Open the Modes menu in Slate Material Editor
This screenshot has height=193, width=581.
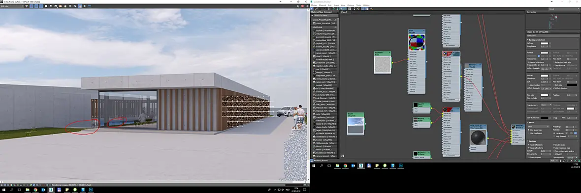point(314,5)
